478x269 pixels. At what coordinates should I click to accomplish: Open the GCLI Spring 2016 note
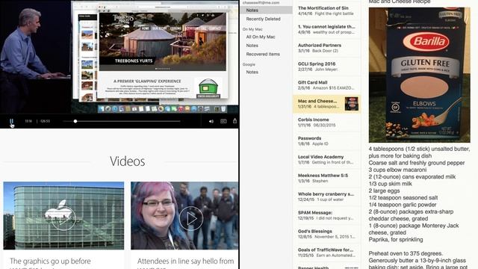tap(327, 67)
